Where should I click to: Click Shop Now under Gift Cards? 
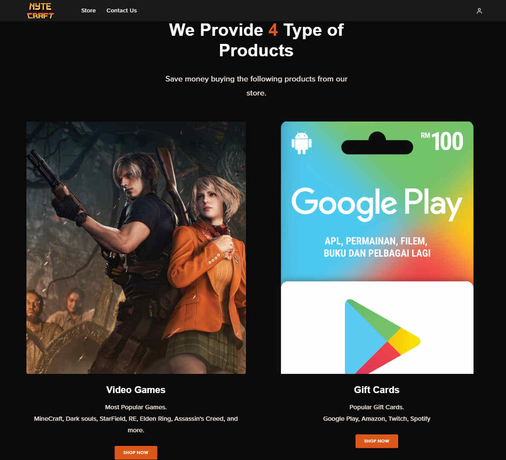point(376,441)
